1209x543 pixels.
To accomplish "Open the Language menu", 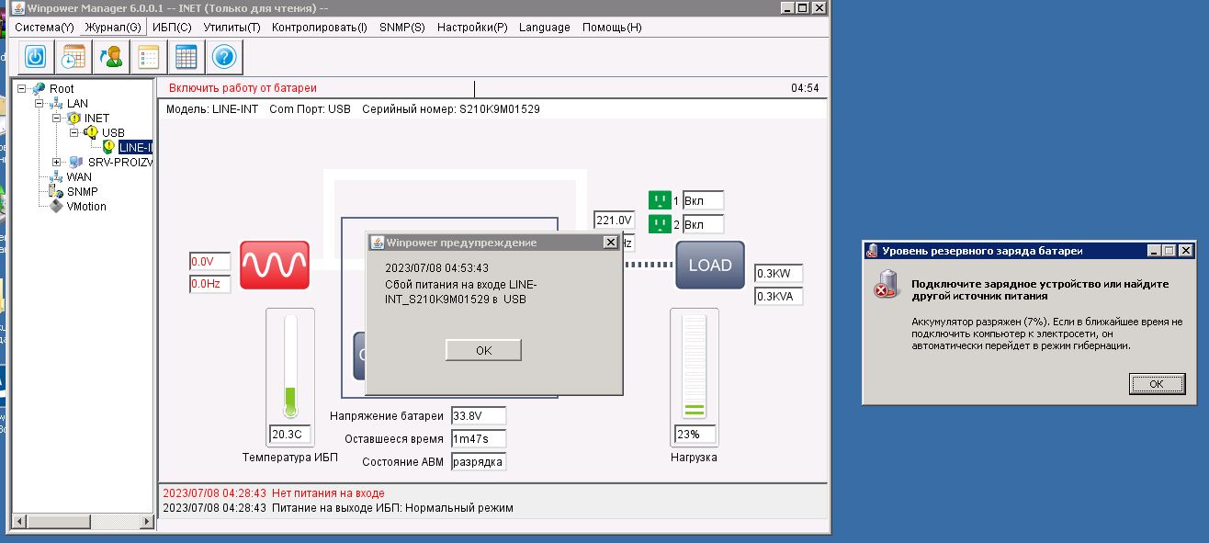I will click(545, 28).
